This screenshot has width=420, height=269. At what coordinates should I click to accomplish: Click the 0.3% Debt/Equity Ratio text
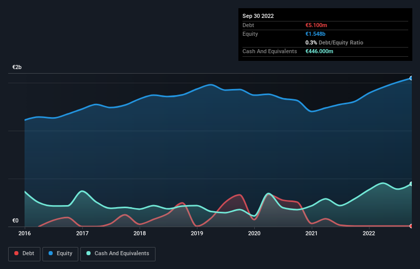coord(334,42)
